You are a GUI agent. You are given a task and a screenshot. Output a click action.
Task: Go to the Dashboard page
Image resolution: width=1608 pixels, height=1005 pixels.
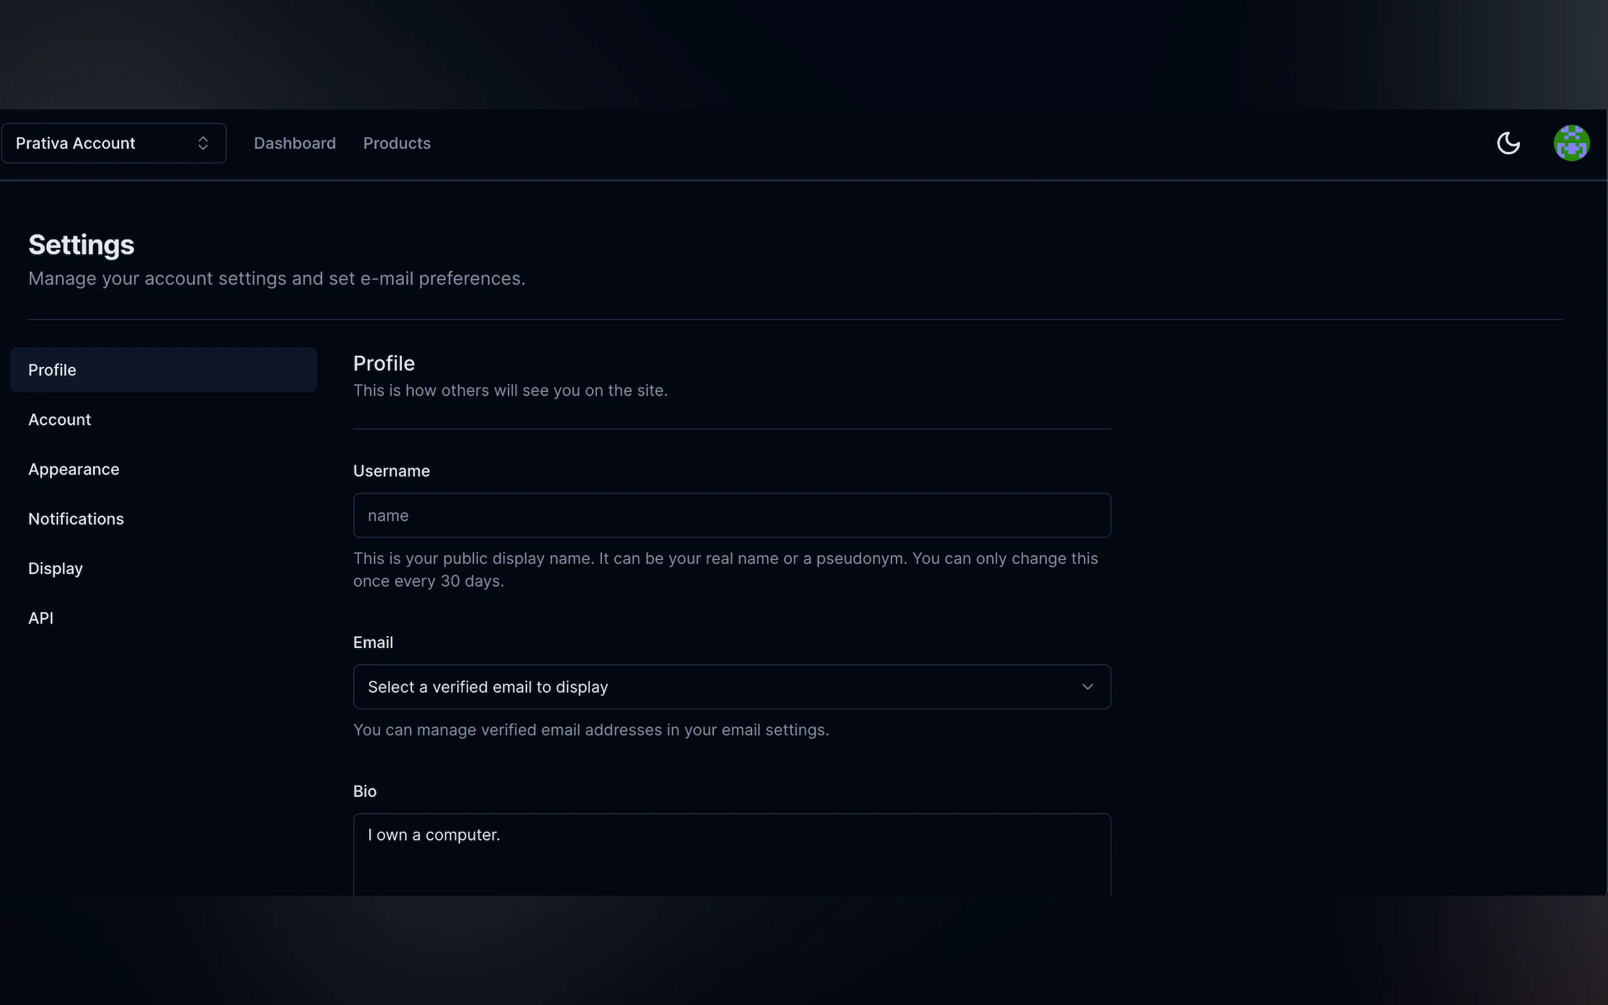(x=294, y=143)
